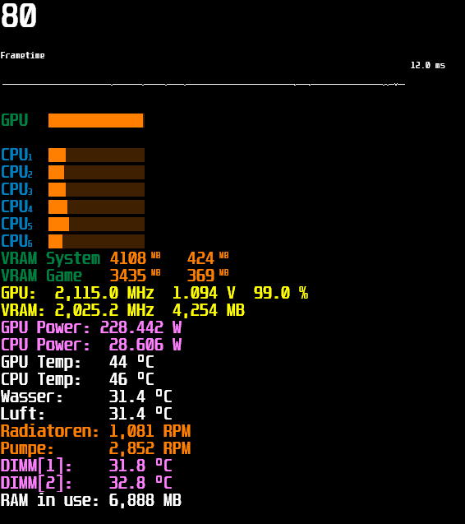Click the GPU usage bar
Screen dimensions: 465x524
pyautogui.click(x=96, y=120)
